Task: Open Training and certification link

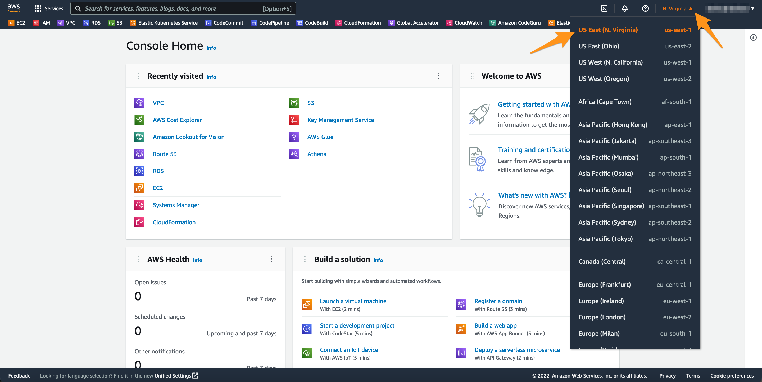Action: click(x=534, y=150)
